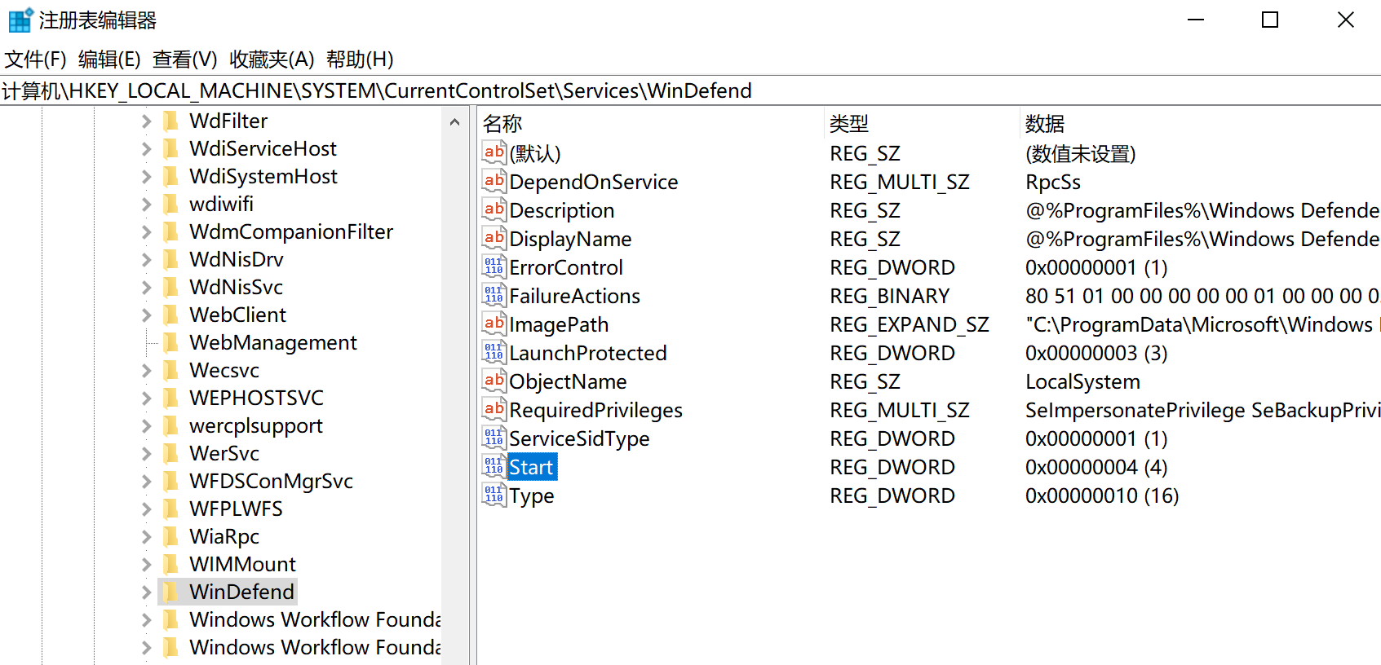Screen dimensions: 1381x665
Task: Click the DisplayName string value icon
Action: click(x=494, y=239)
